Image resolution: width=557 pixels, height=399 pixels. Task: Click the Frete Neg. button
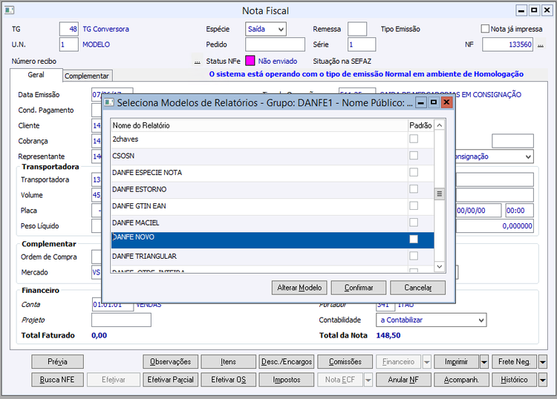pos(515,362)
